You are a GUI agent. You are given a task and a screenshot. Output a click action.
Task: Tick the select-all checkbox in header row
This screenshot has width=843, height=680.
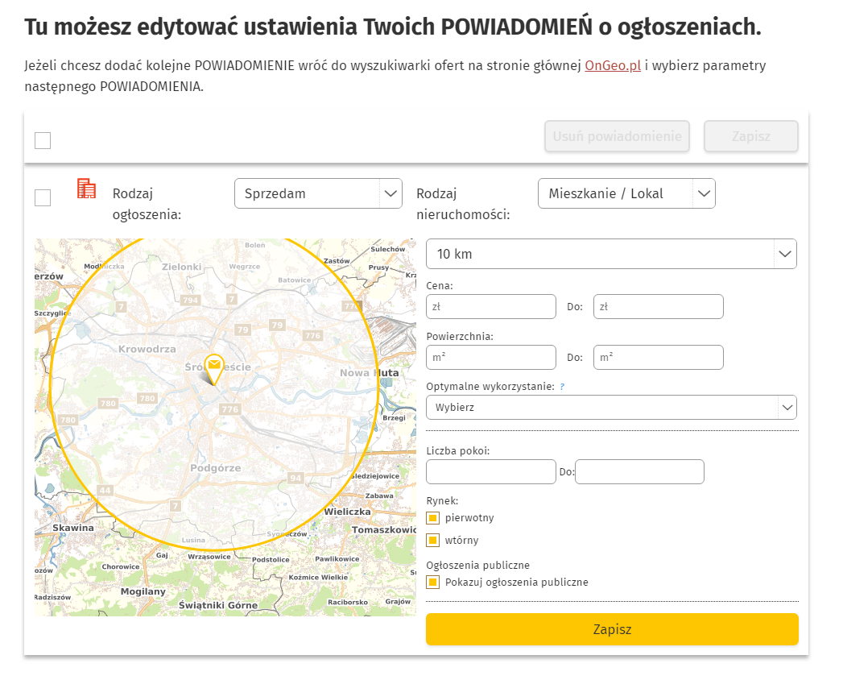[43, 141]
